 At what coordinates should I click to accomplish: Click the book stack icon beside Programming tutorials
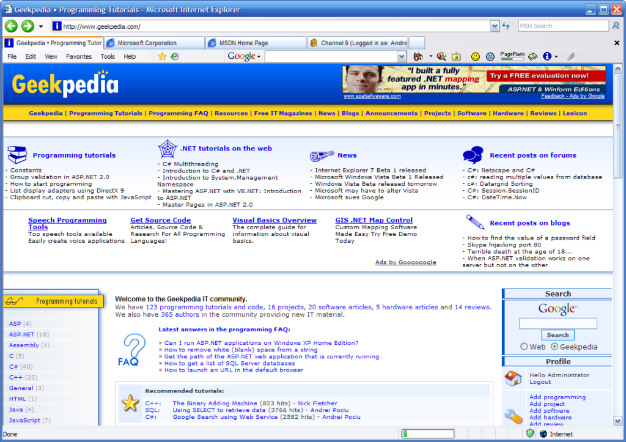point(18,155)
